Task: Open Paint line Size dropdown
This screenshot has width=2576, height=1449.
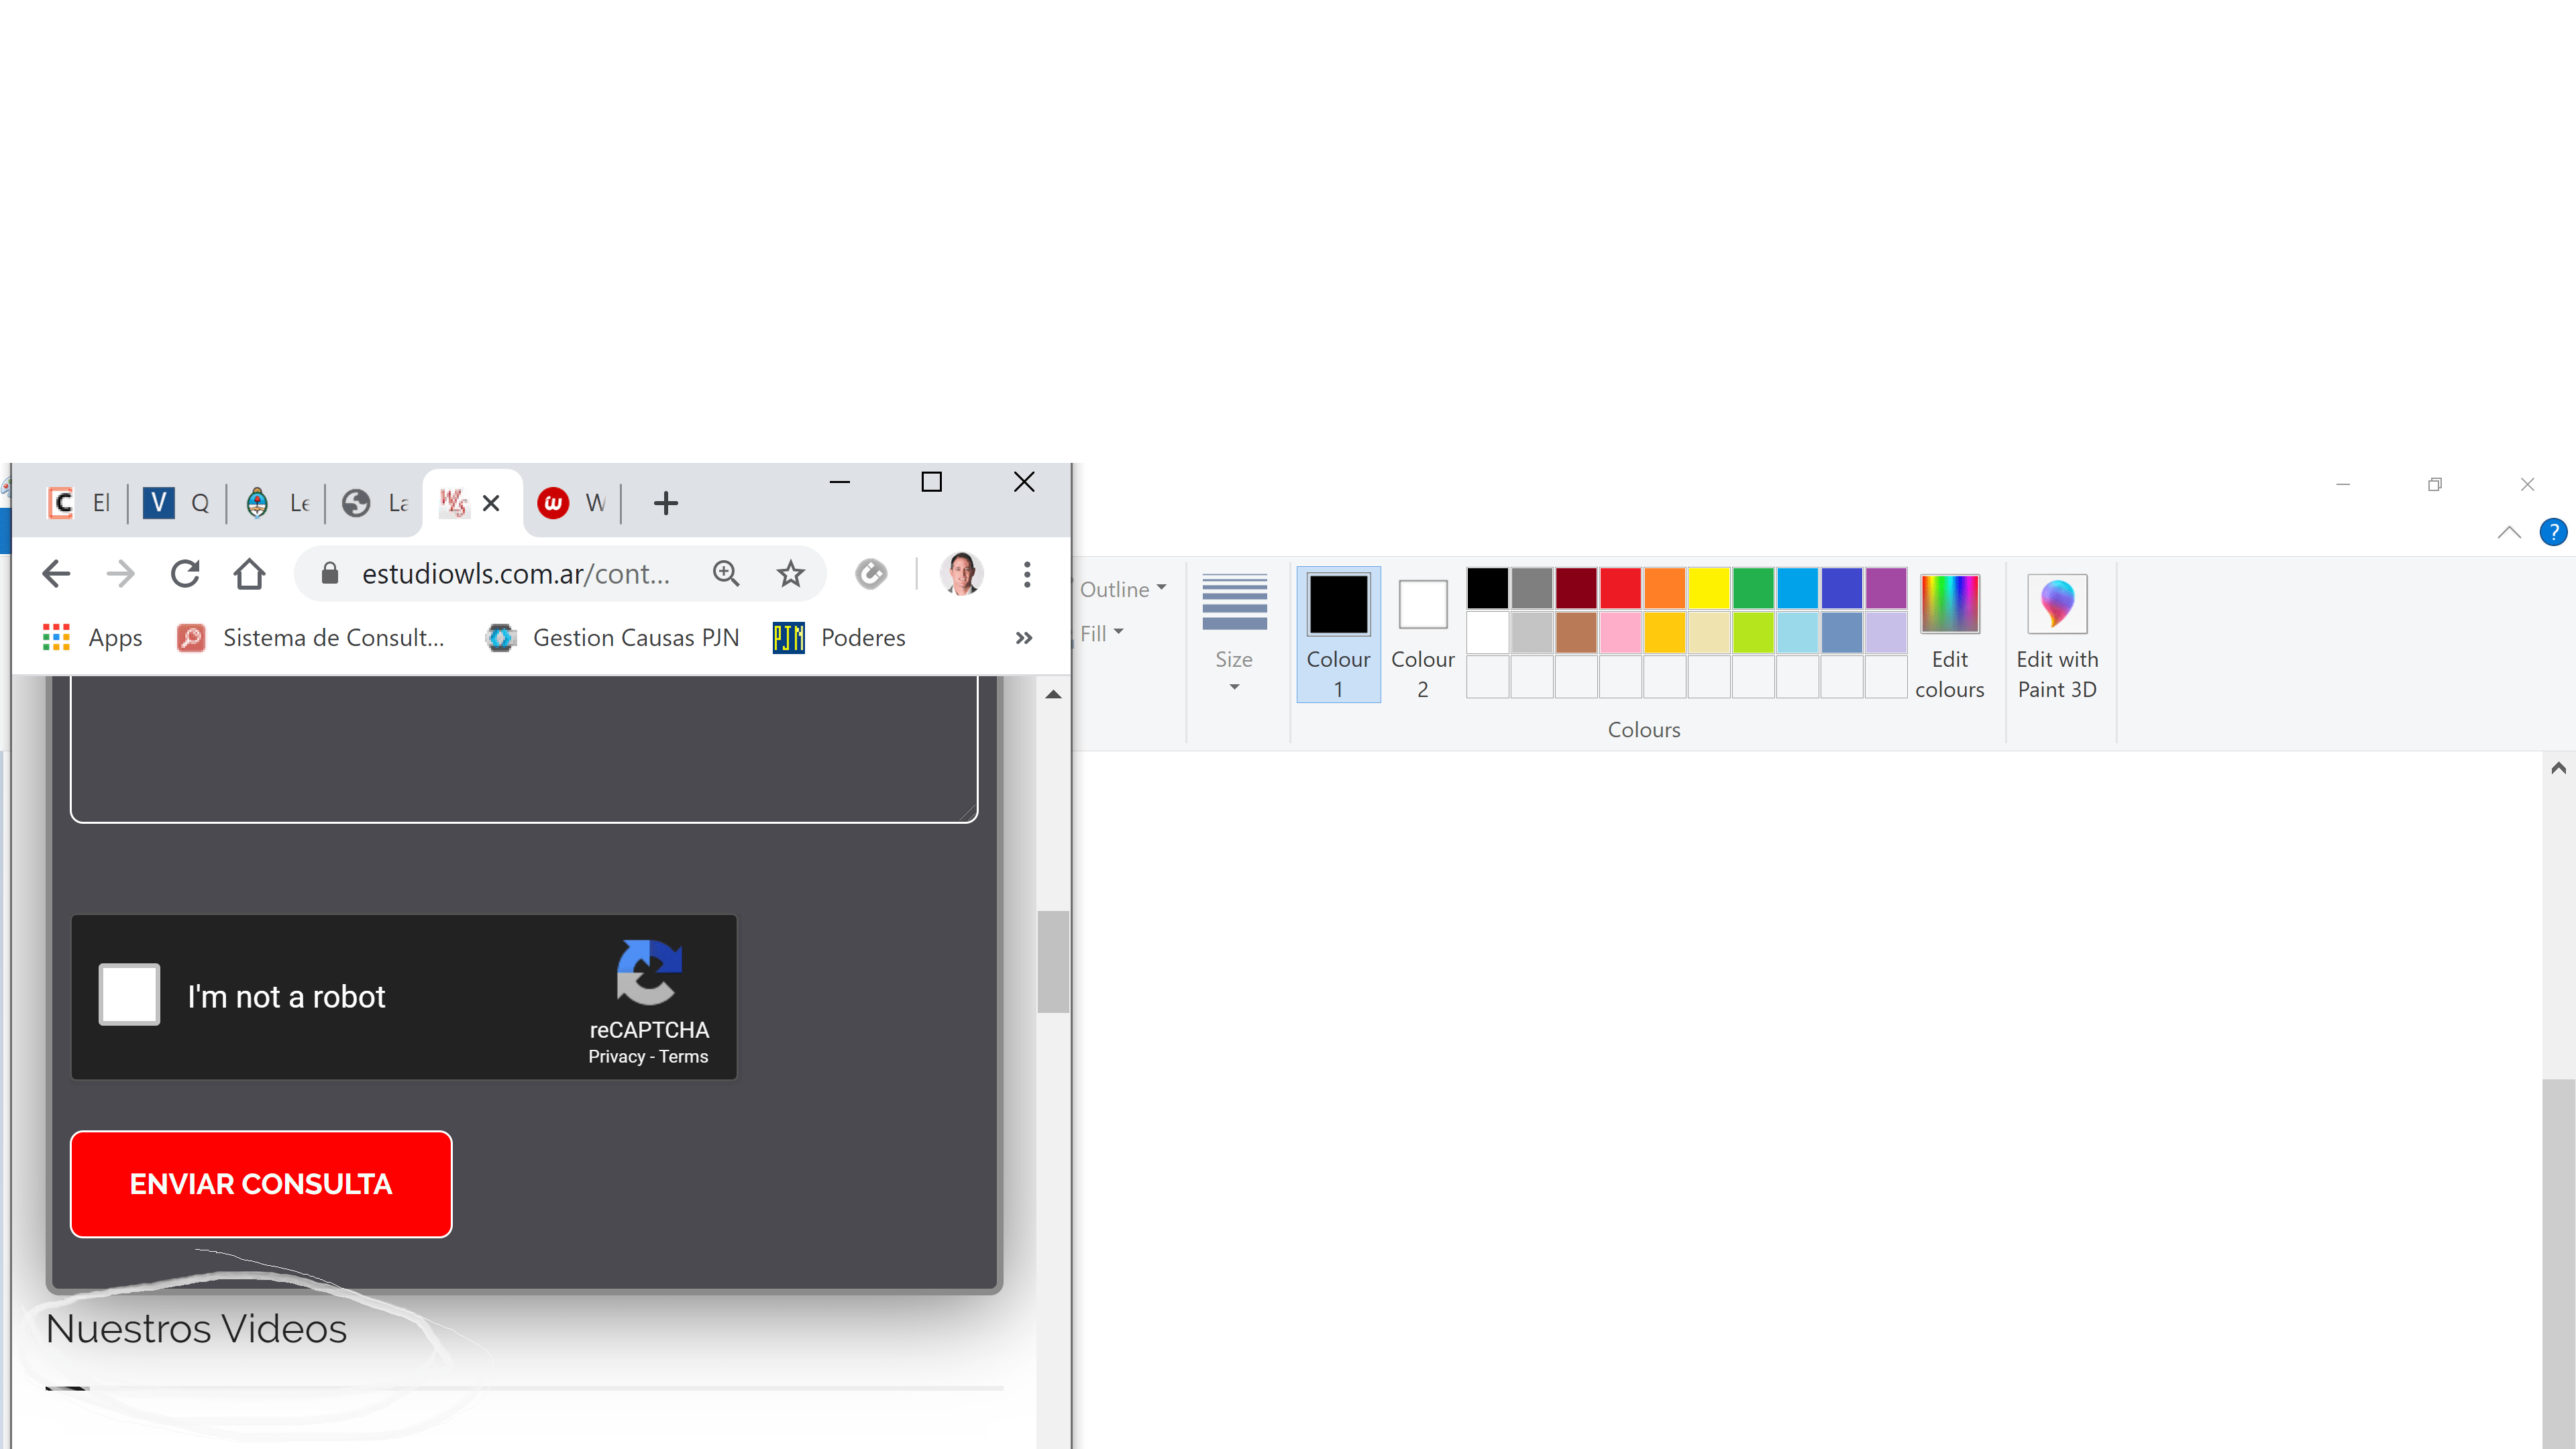Action: [1234, 634]
